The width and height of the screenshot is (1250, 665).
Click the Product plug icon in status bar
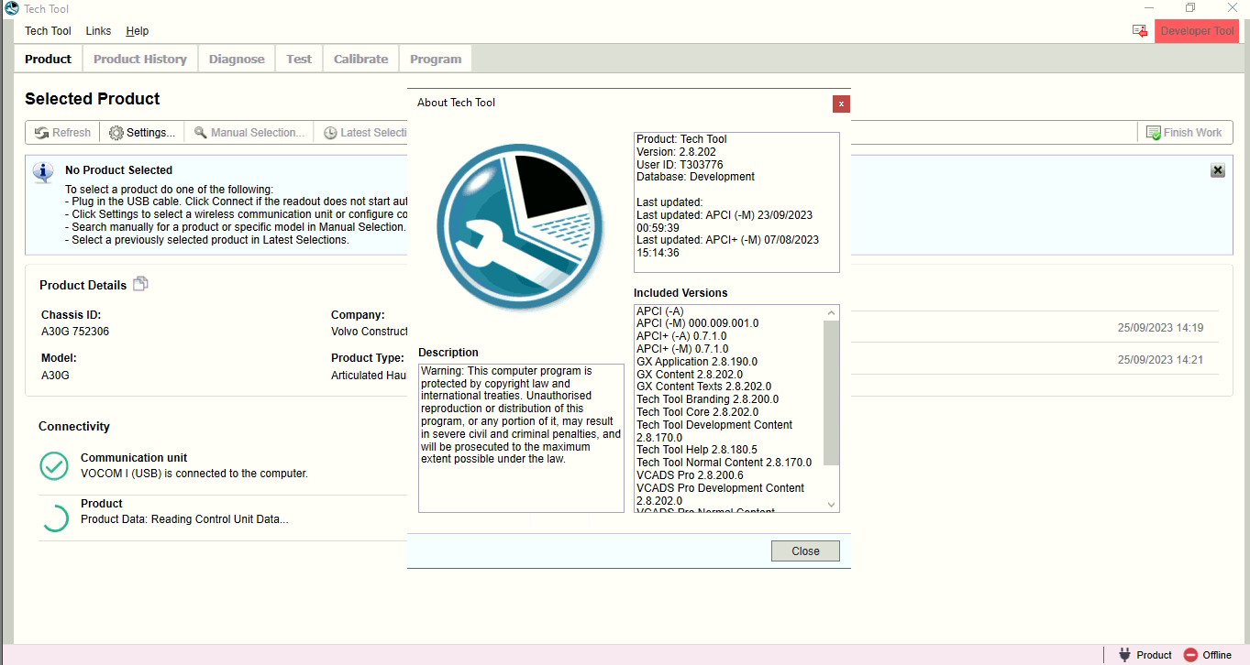(x=1124, y=655)
